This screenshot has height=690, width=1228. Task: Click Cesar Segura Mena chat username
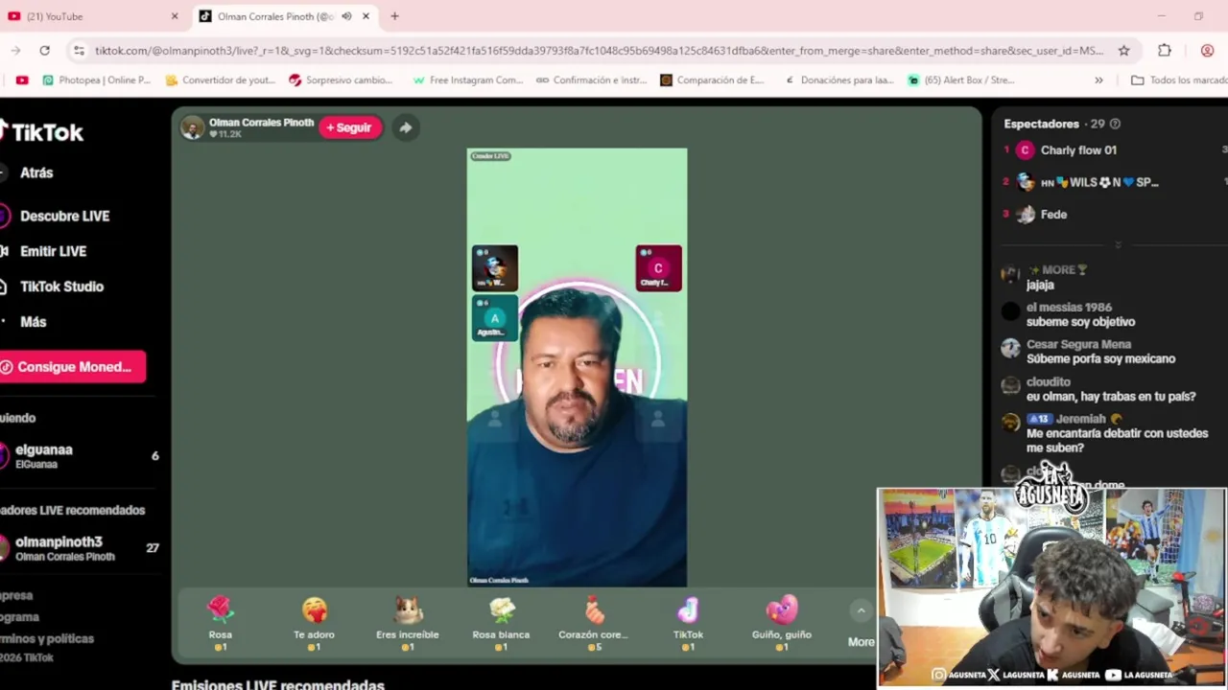[1078, 344]
